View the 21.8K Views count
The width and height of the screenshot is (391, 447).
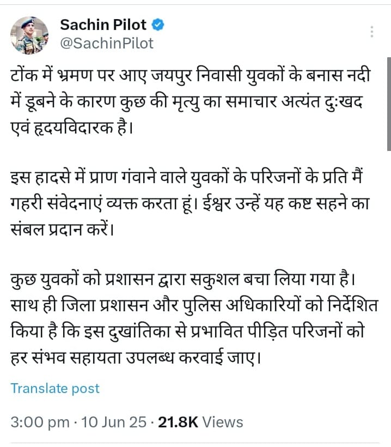tap(200, 422)
